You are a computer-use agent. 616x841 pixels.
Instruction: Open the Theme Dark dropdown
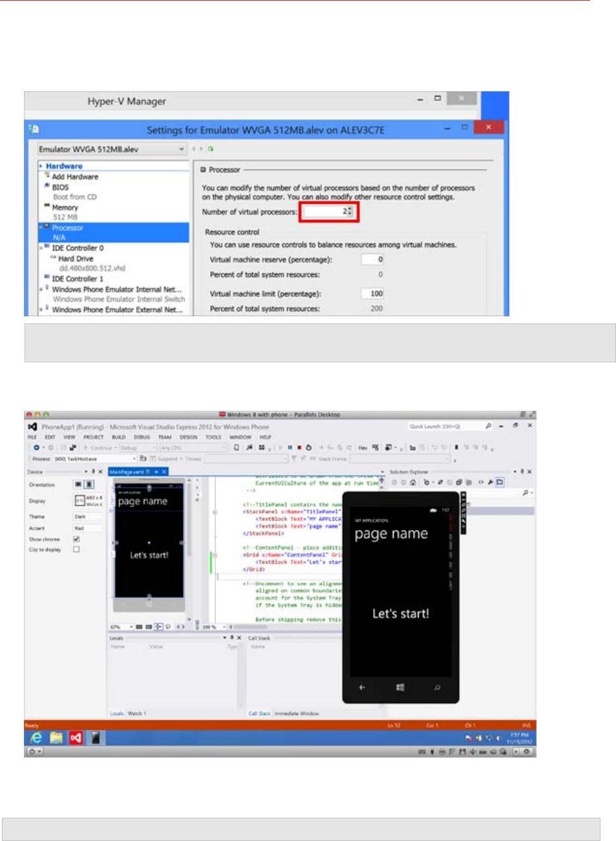point(88,517)
